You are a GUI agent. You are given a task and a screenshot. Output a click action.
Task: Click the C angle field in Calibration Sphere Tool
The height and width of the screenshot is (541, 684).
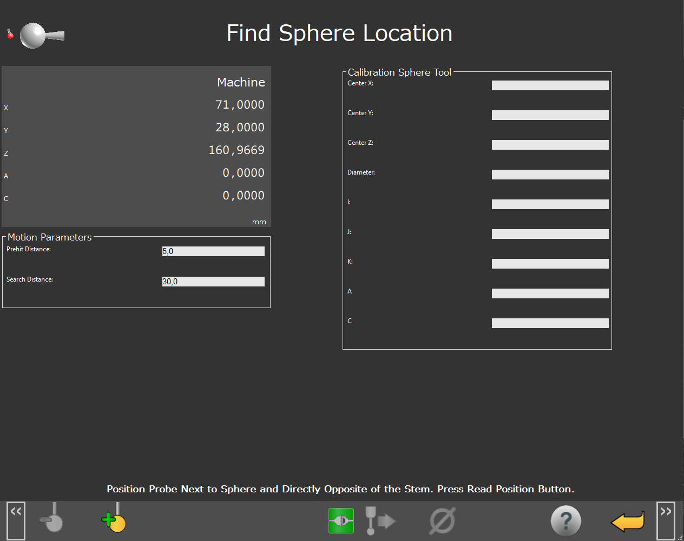point(550,323)
